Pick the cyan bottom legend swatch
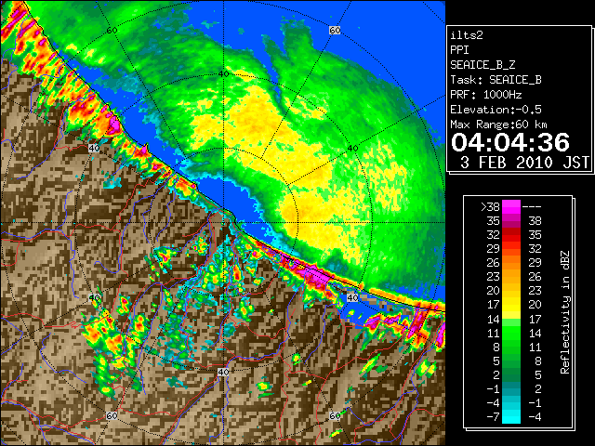 pyautogui.click(x=511, y=417)
